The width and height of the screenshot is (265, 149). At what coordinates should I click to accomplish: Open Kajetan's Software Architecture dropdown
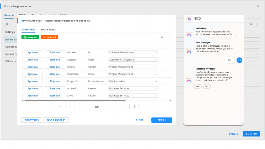(x=133, y=60)
